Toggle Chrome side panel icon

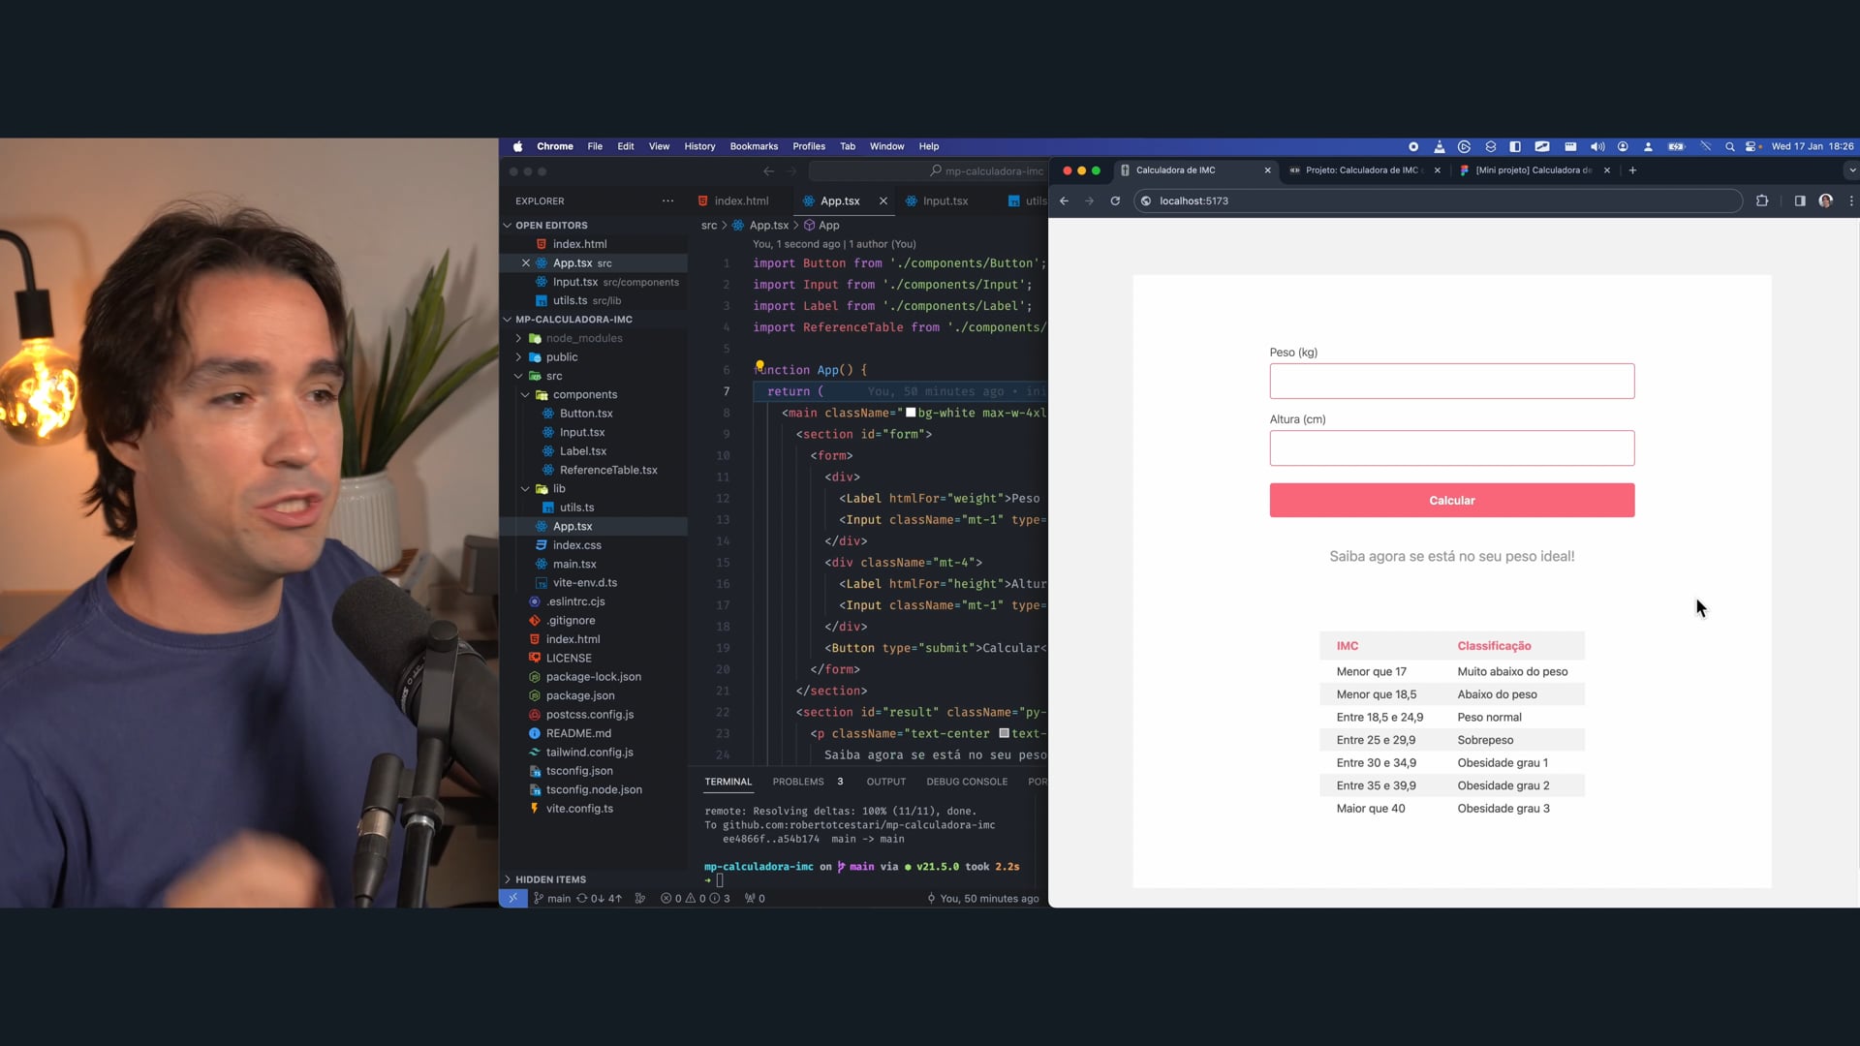click(1799, 201)
